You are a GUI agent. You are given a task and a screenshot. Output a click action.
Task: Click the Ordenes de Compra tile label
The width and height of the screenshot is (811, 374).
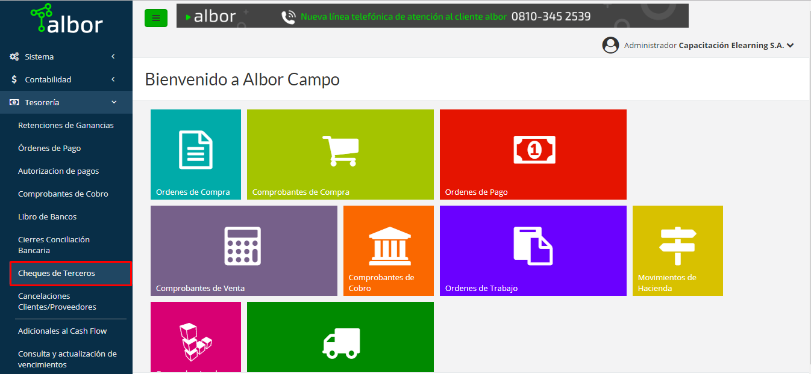pyautogui.click(x=193, y=192)
